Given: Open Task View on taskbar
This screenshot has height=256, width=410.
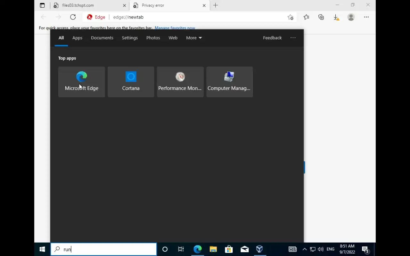Looking at the screenshot, I should tap(181, 249).
